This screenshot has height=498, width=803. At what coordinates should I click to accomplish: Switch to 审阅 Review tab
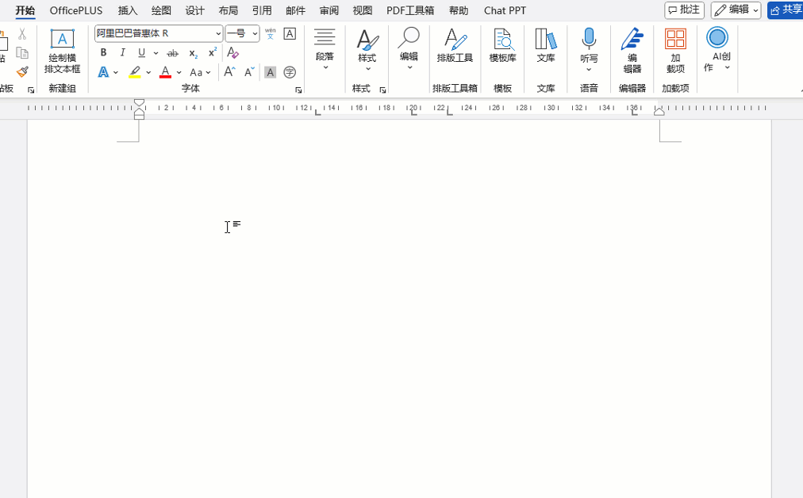[x=328, y=11]
